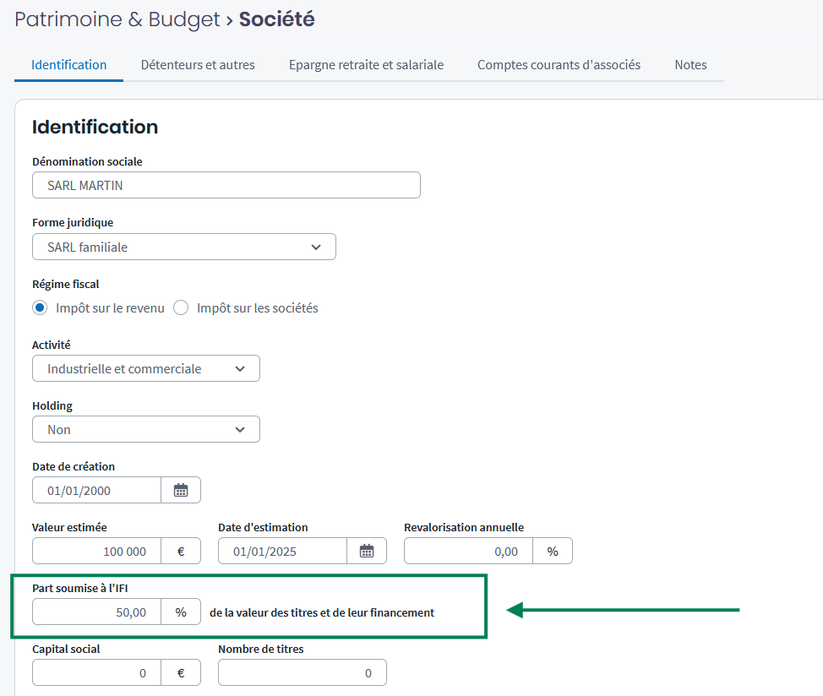Click the percent icon beside Part soumise à l'IFI
This screenshot has height=696, width=823.
coord(181,612)
